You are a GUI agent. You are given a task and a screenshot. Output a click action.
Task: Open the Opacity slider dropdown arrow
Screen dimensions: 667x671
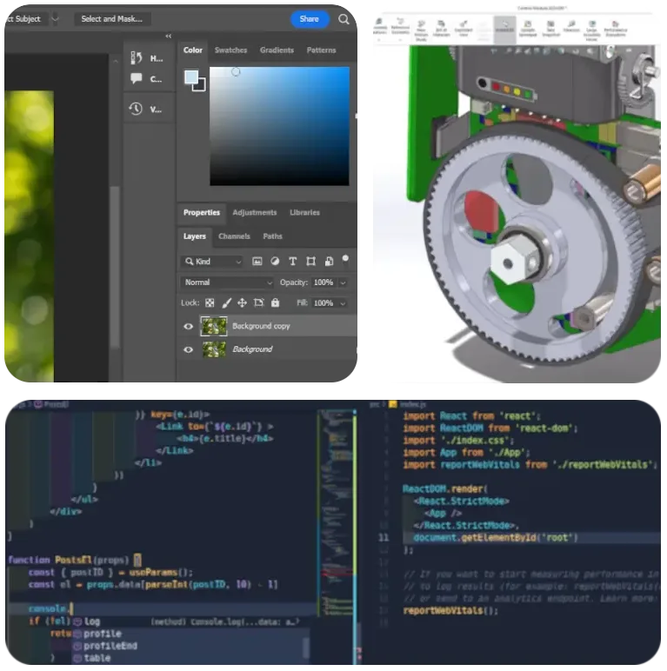343,282
